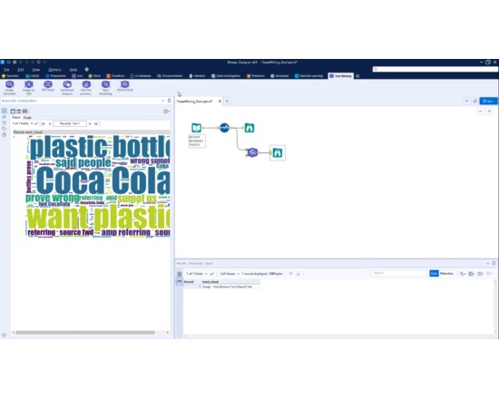
Task: Open the save dropdown in Results toolbar
Action: click(x=472, y=274)
